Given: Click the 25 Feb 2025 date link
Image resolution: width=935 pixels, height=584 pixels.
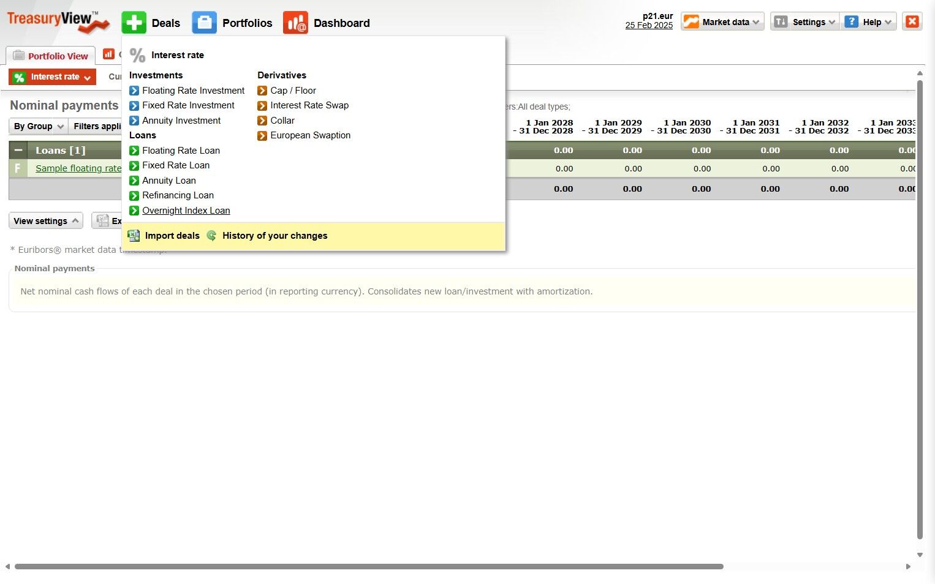Looking at the screenshot, I should click(649, 25).
